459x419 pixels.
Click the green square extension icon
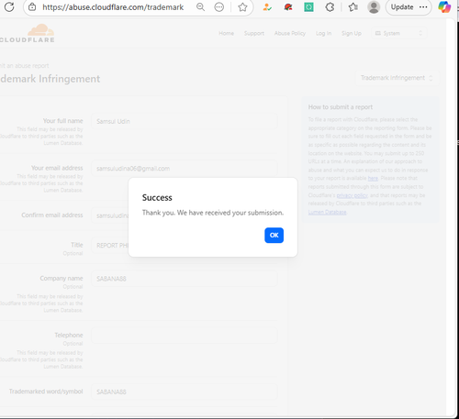pos(308,7)
